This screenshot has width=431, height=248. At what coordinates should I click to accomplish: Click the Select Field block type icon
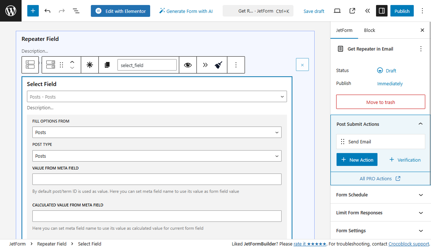51,65
